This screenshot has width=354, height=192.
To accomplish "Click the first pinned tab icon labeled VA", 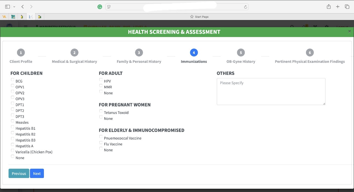I will coord(4,17).
